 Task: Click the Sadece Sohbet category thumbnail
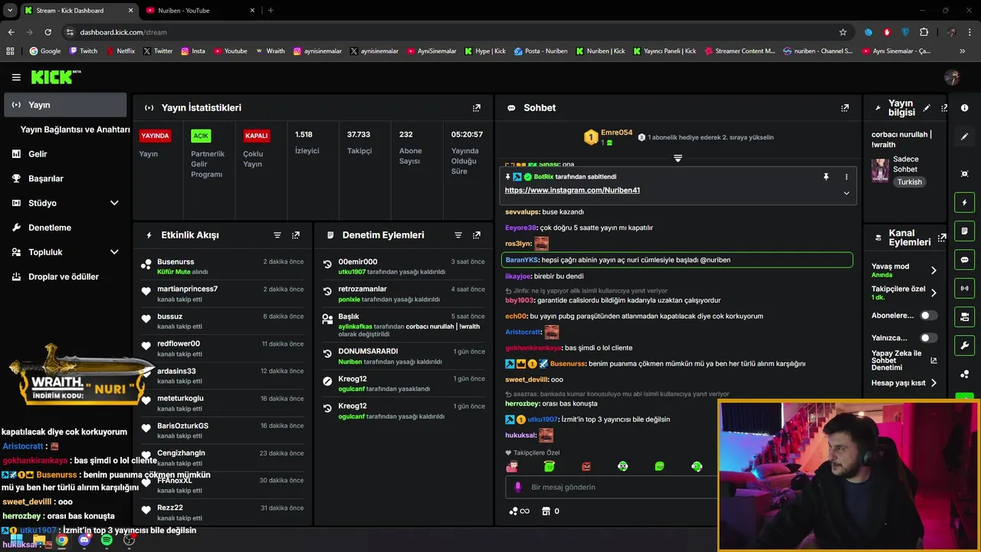(880, 170)
